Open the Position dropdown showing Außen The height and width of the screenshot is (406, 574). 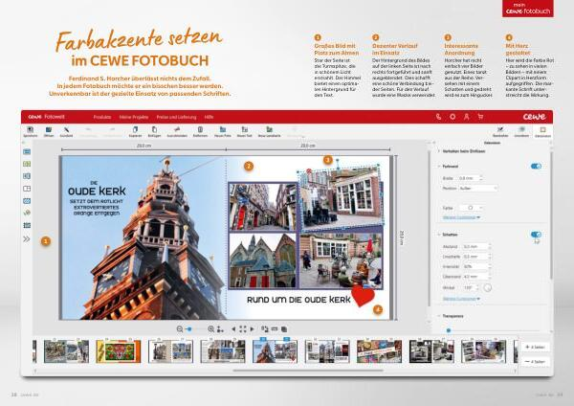point(478,189)
